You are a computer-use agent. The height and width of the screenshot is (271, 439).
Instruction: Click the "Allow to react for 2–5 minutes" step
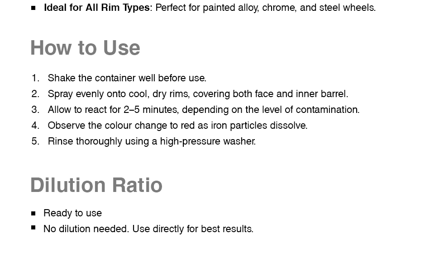tap(203, 110)
